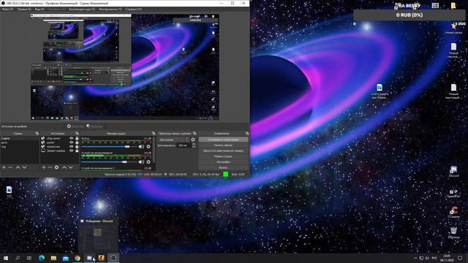Show hidden icons in system tray

415,258
